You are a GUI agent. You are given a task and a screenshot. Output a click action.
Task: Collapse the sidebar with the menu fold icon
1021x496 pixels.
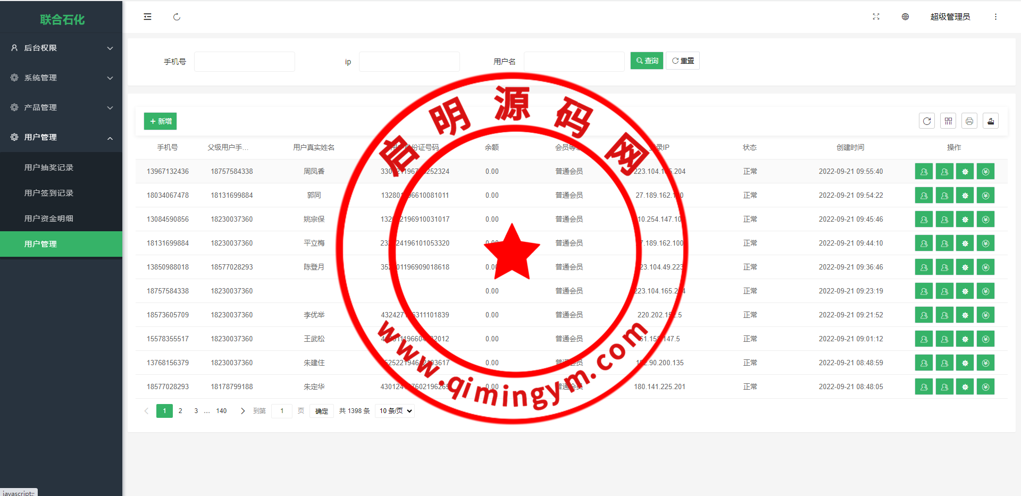(x=147, y=17)
